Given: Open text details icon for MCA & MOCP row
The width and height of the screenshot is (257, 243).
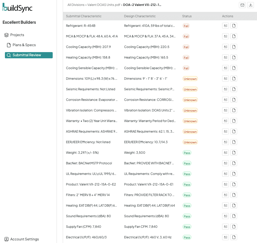Looking at the screenshot, I should click(225, 36).
